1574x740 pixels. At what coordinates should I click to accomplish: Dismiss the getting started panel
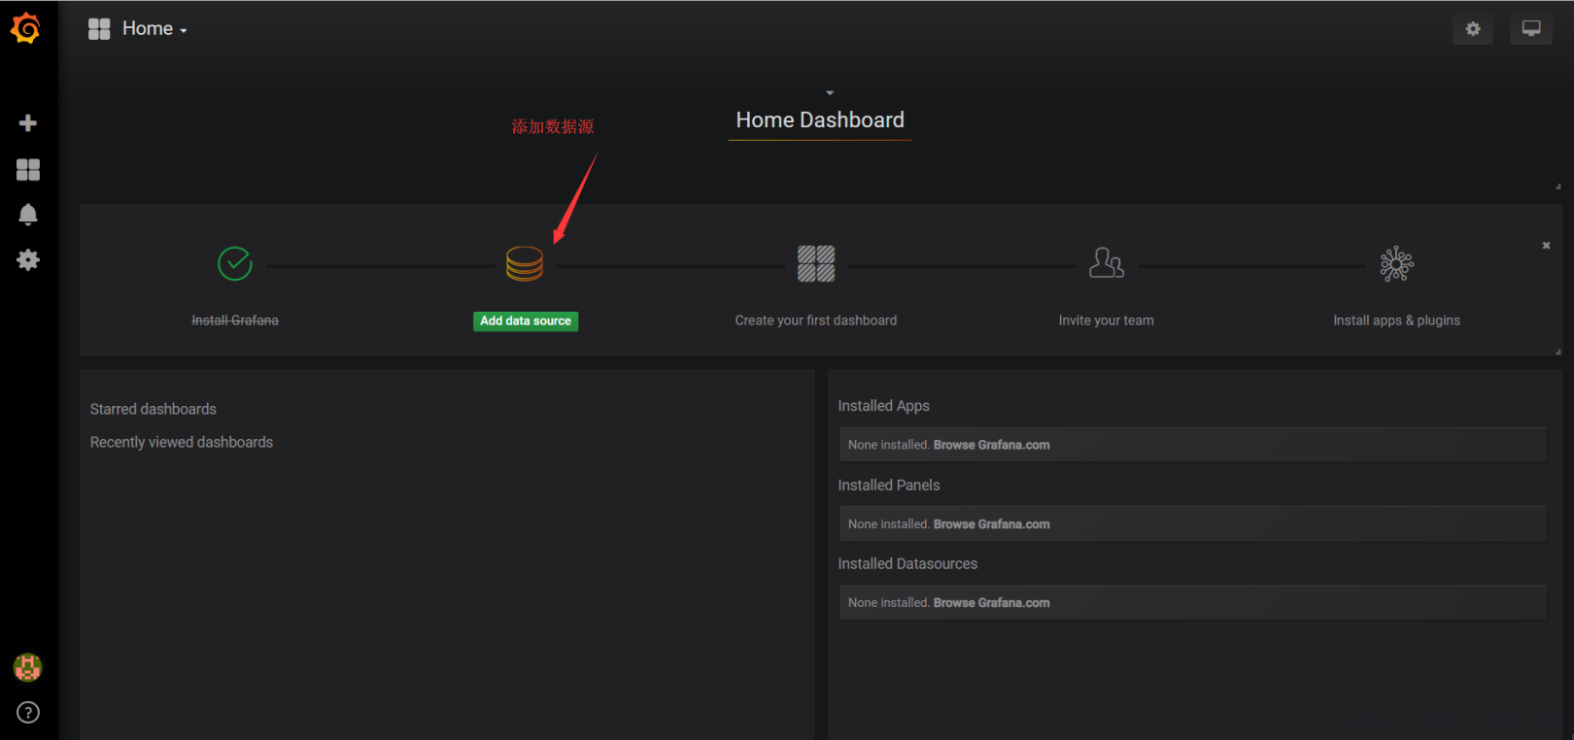[1546, 246]
